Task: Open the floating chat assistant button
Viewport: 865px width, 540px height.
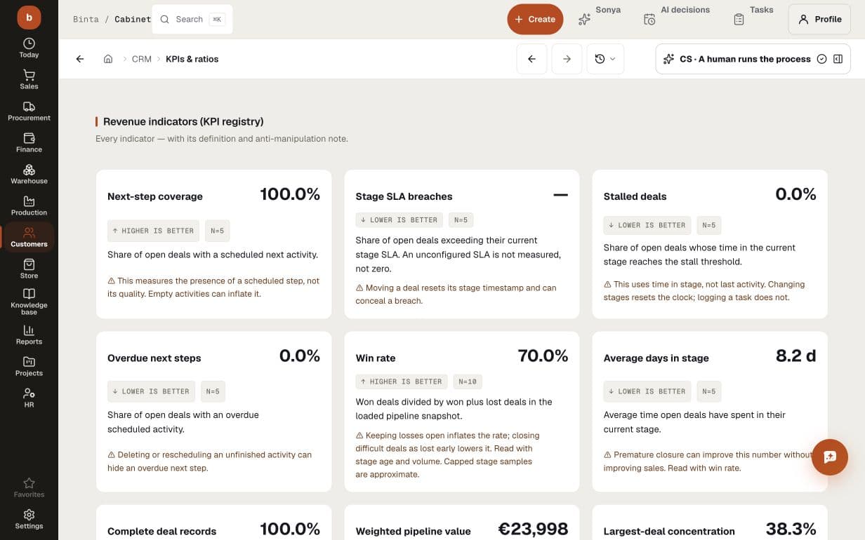Action: [x=830, y=457]
